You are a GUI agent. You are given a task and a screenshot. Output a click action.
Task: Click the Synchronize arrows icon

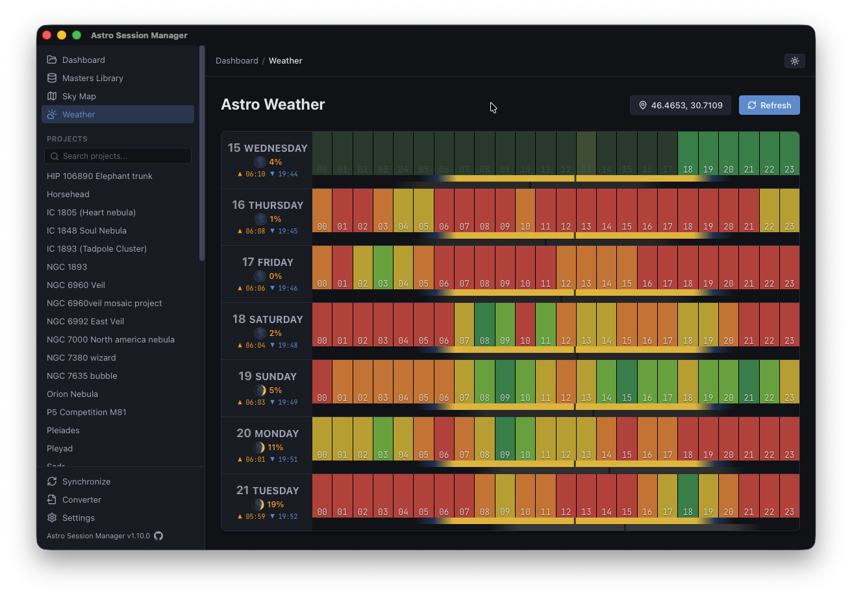pos(52,481)
